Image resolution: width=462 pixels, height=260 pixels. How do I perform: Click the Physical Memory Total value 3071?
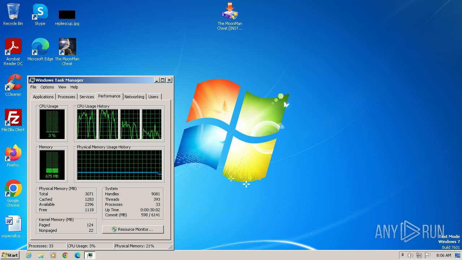click(89, 194)
